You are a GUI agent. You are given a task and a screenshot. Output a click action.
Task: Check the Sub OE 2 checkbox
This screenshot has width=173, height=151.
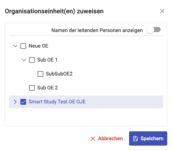pos(32,88)
